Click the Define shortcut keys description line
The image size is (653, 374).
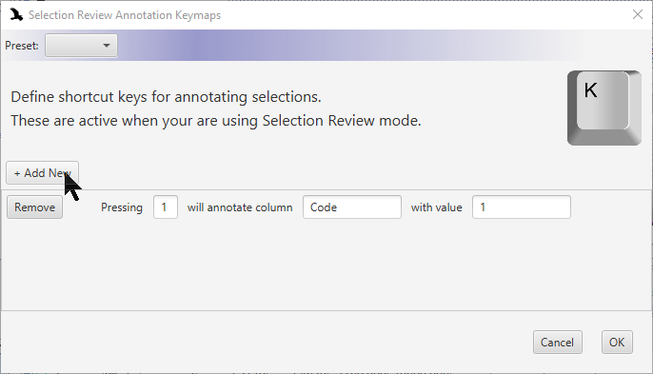point(166,97)
